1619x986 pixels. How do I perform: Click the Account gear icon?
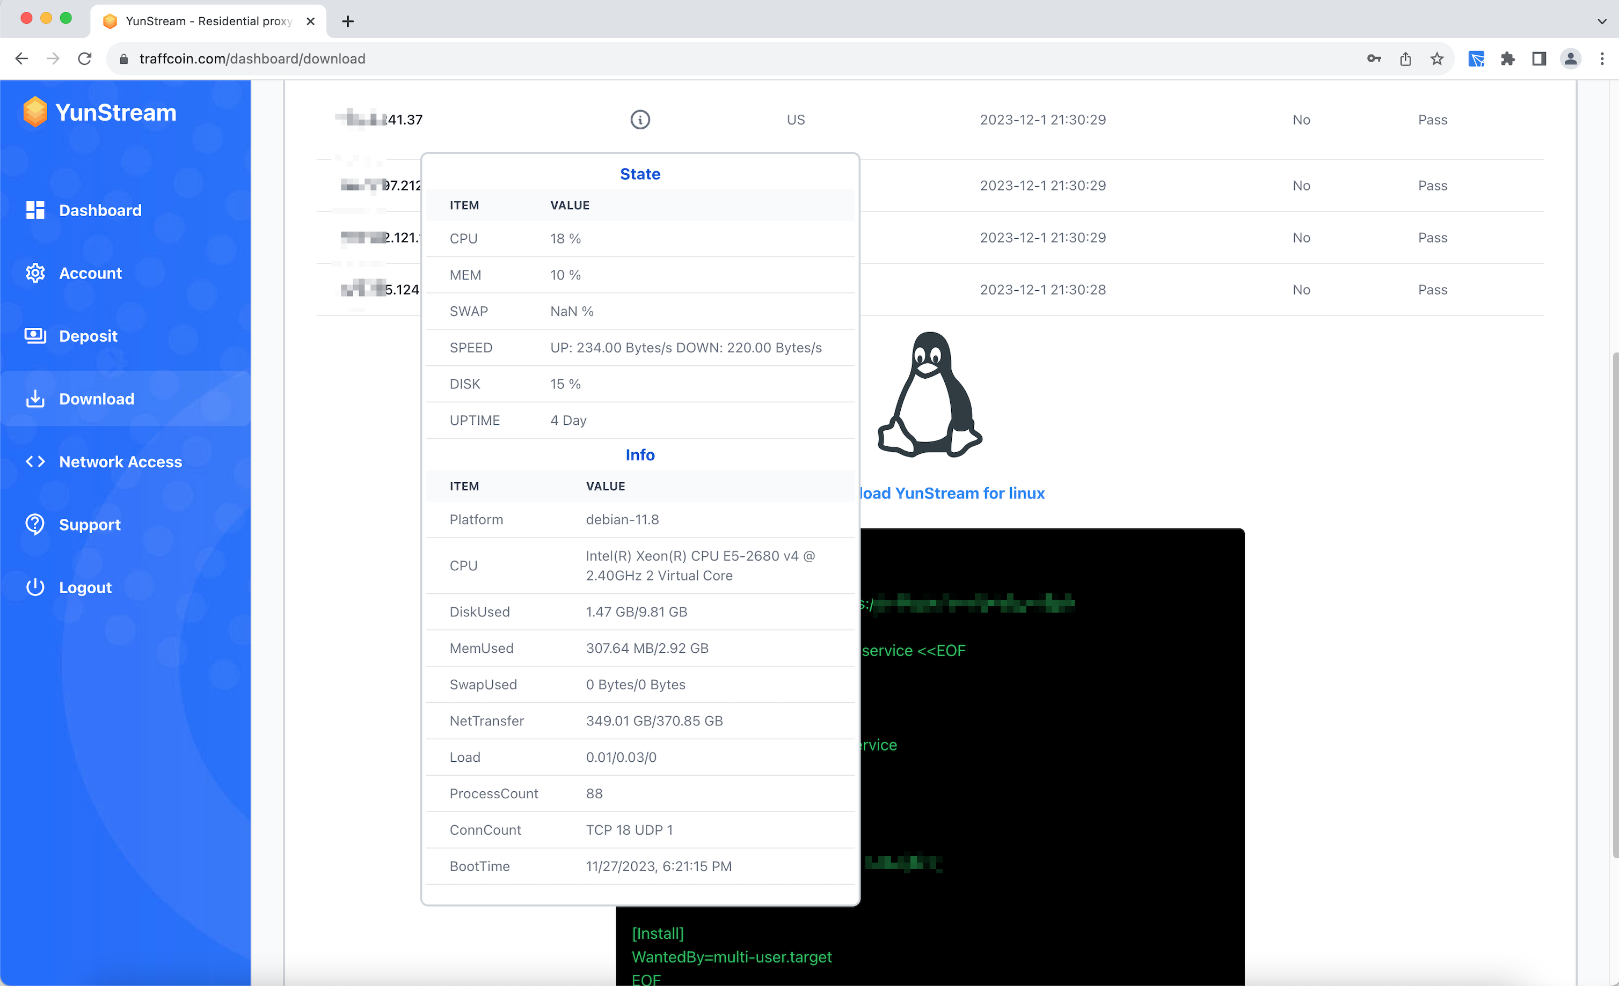35,273
